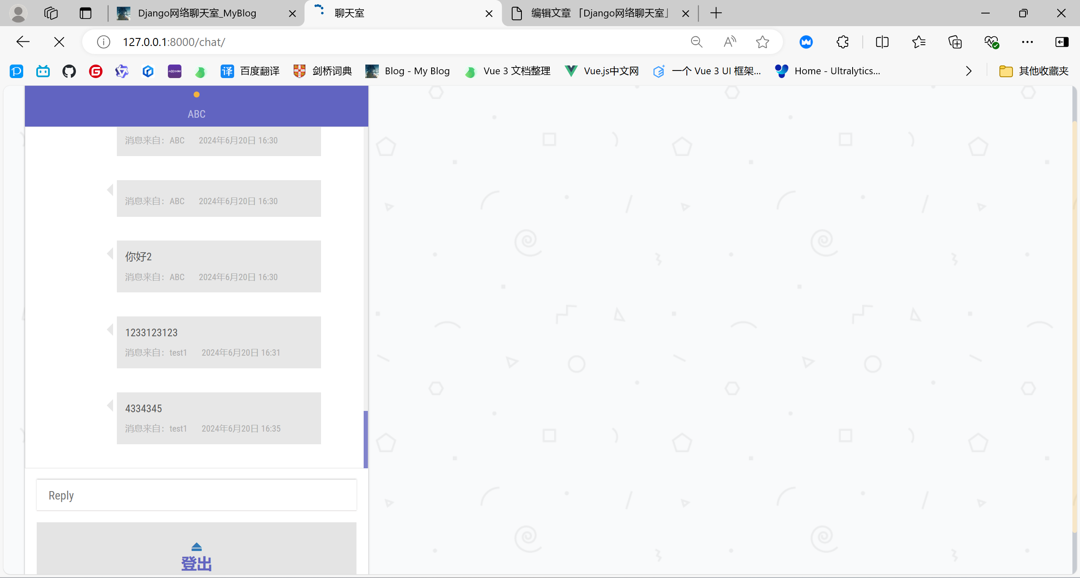Click the browser back arrow
The image size is (1080, 578).
[x=23, y=42]
